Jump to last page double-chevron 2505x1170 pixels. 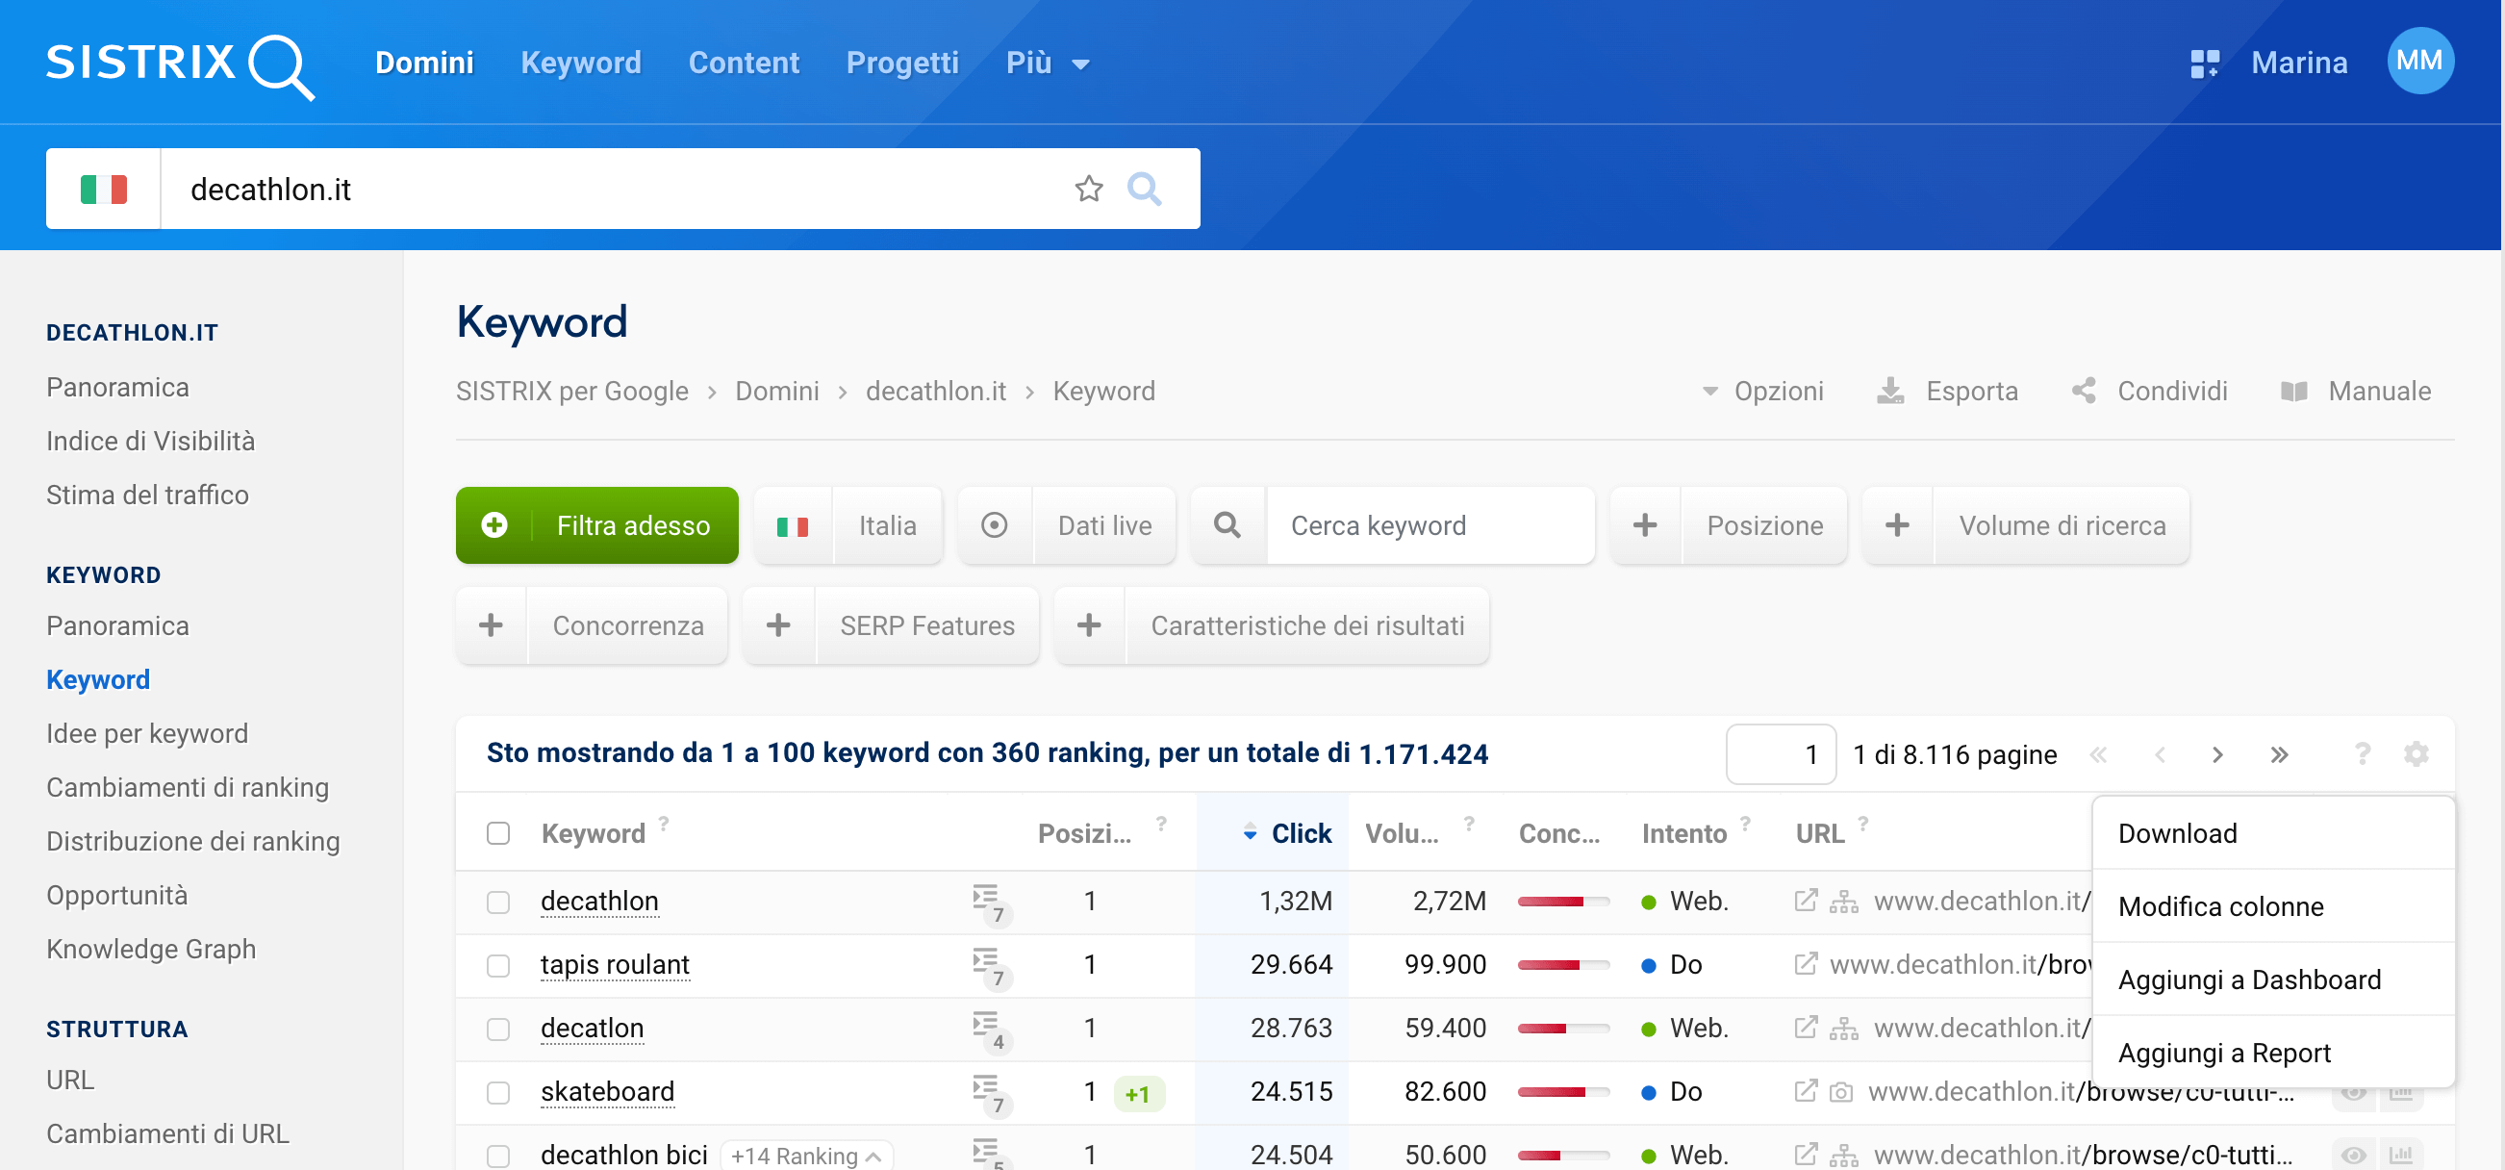pos(2278,754)
